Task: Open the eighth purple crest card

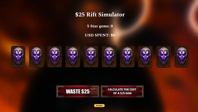Action: pos(145,57)
